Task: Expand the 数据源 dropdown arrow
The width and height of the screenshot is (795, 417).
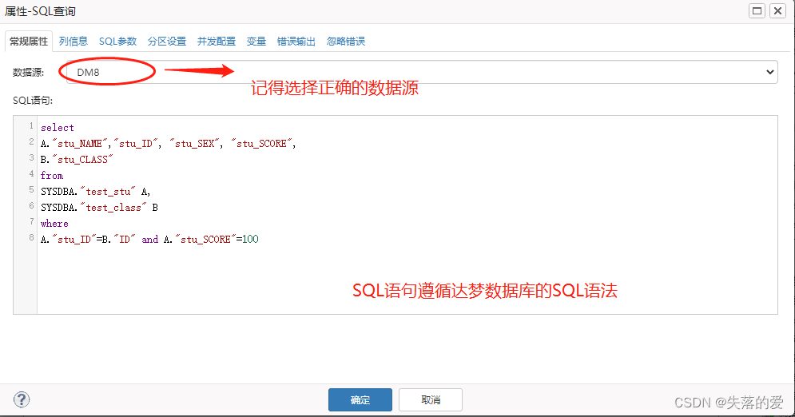Action: coord(769,72)
